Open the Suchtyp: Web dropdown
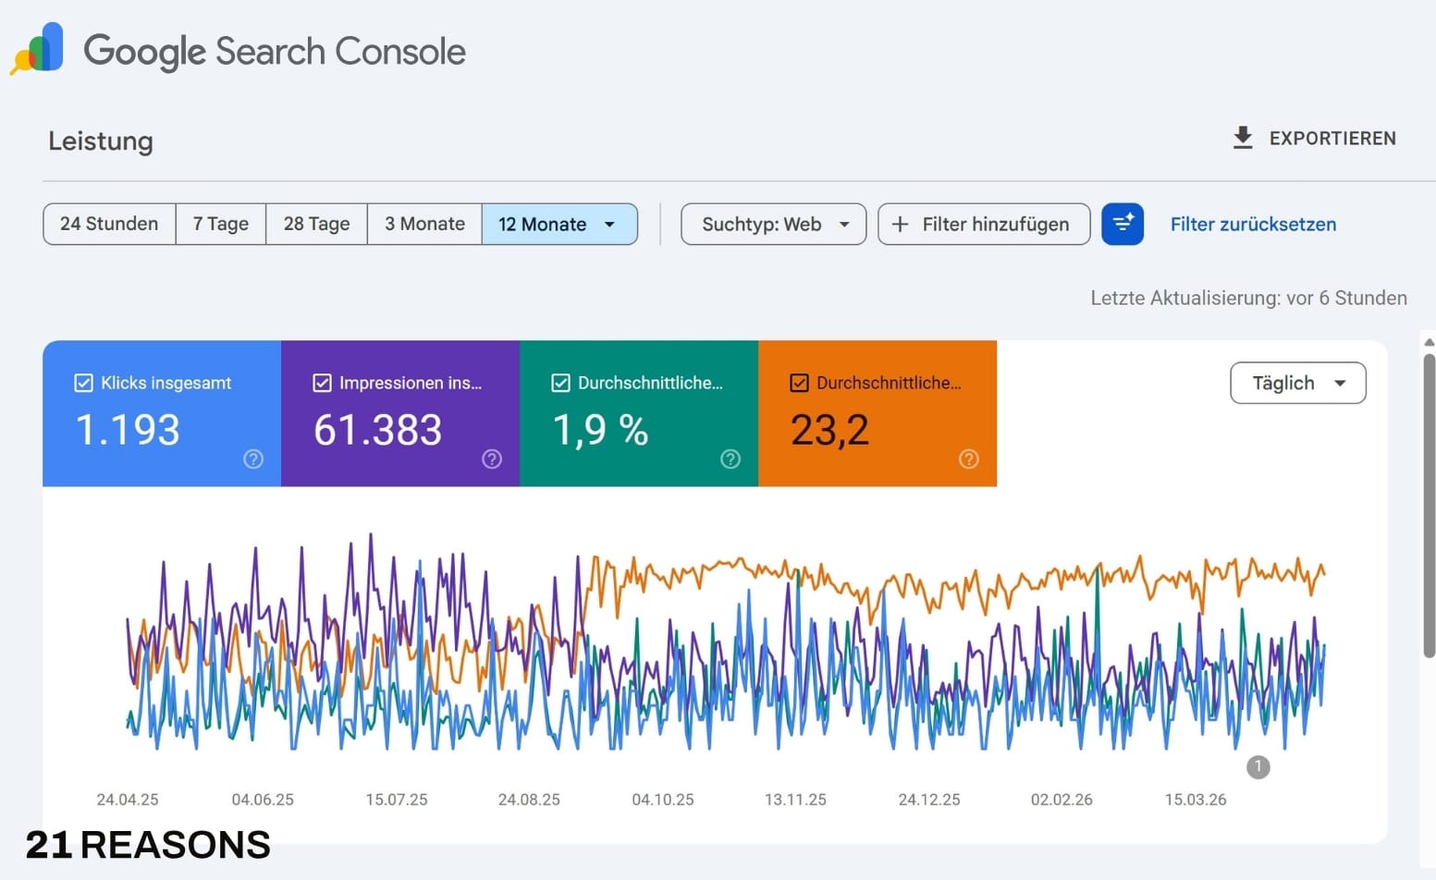Screen dimensions: 1436x880 pos(773,224)
